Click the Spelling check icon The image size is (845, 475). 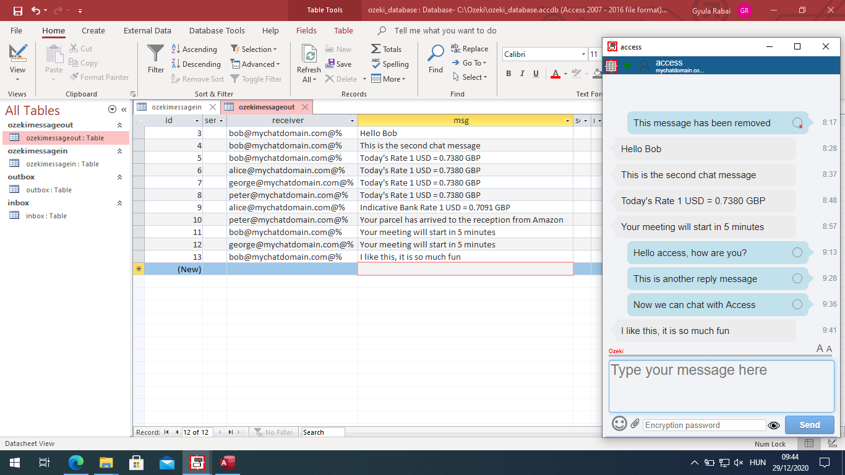[376, 64]
